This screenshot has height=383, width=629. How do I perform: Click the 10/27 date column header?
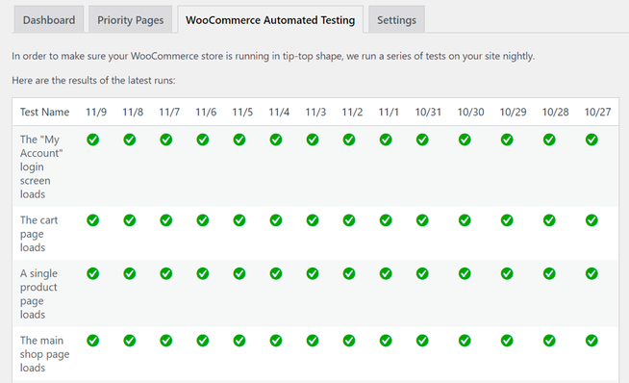597,112
